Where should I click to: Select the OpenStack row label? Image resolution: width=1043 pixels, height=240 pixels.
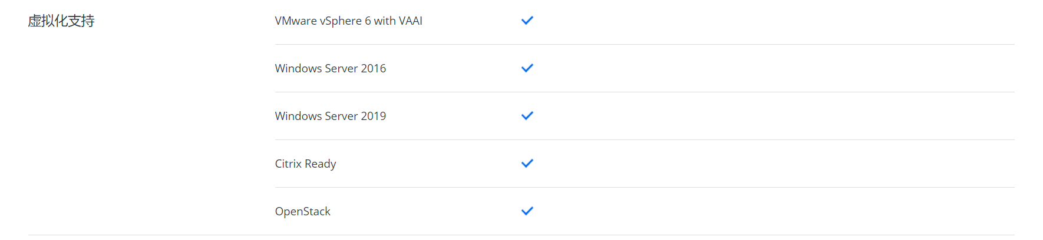point(302,212)
